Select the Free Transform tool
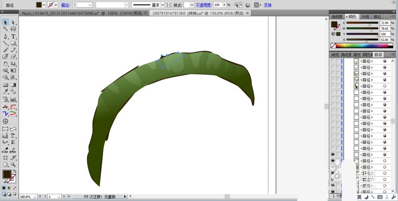Screen dimensions: 398x201 coord(13,70)
